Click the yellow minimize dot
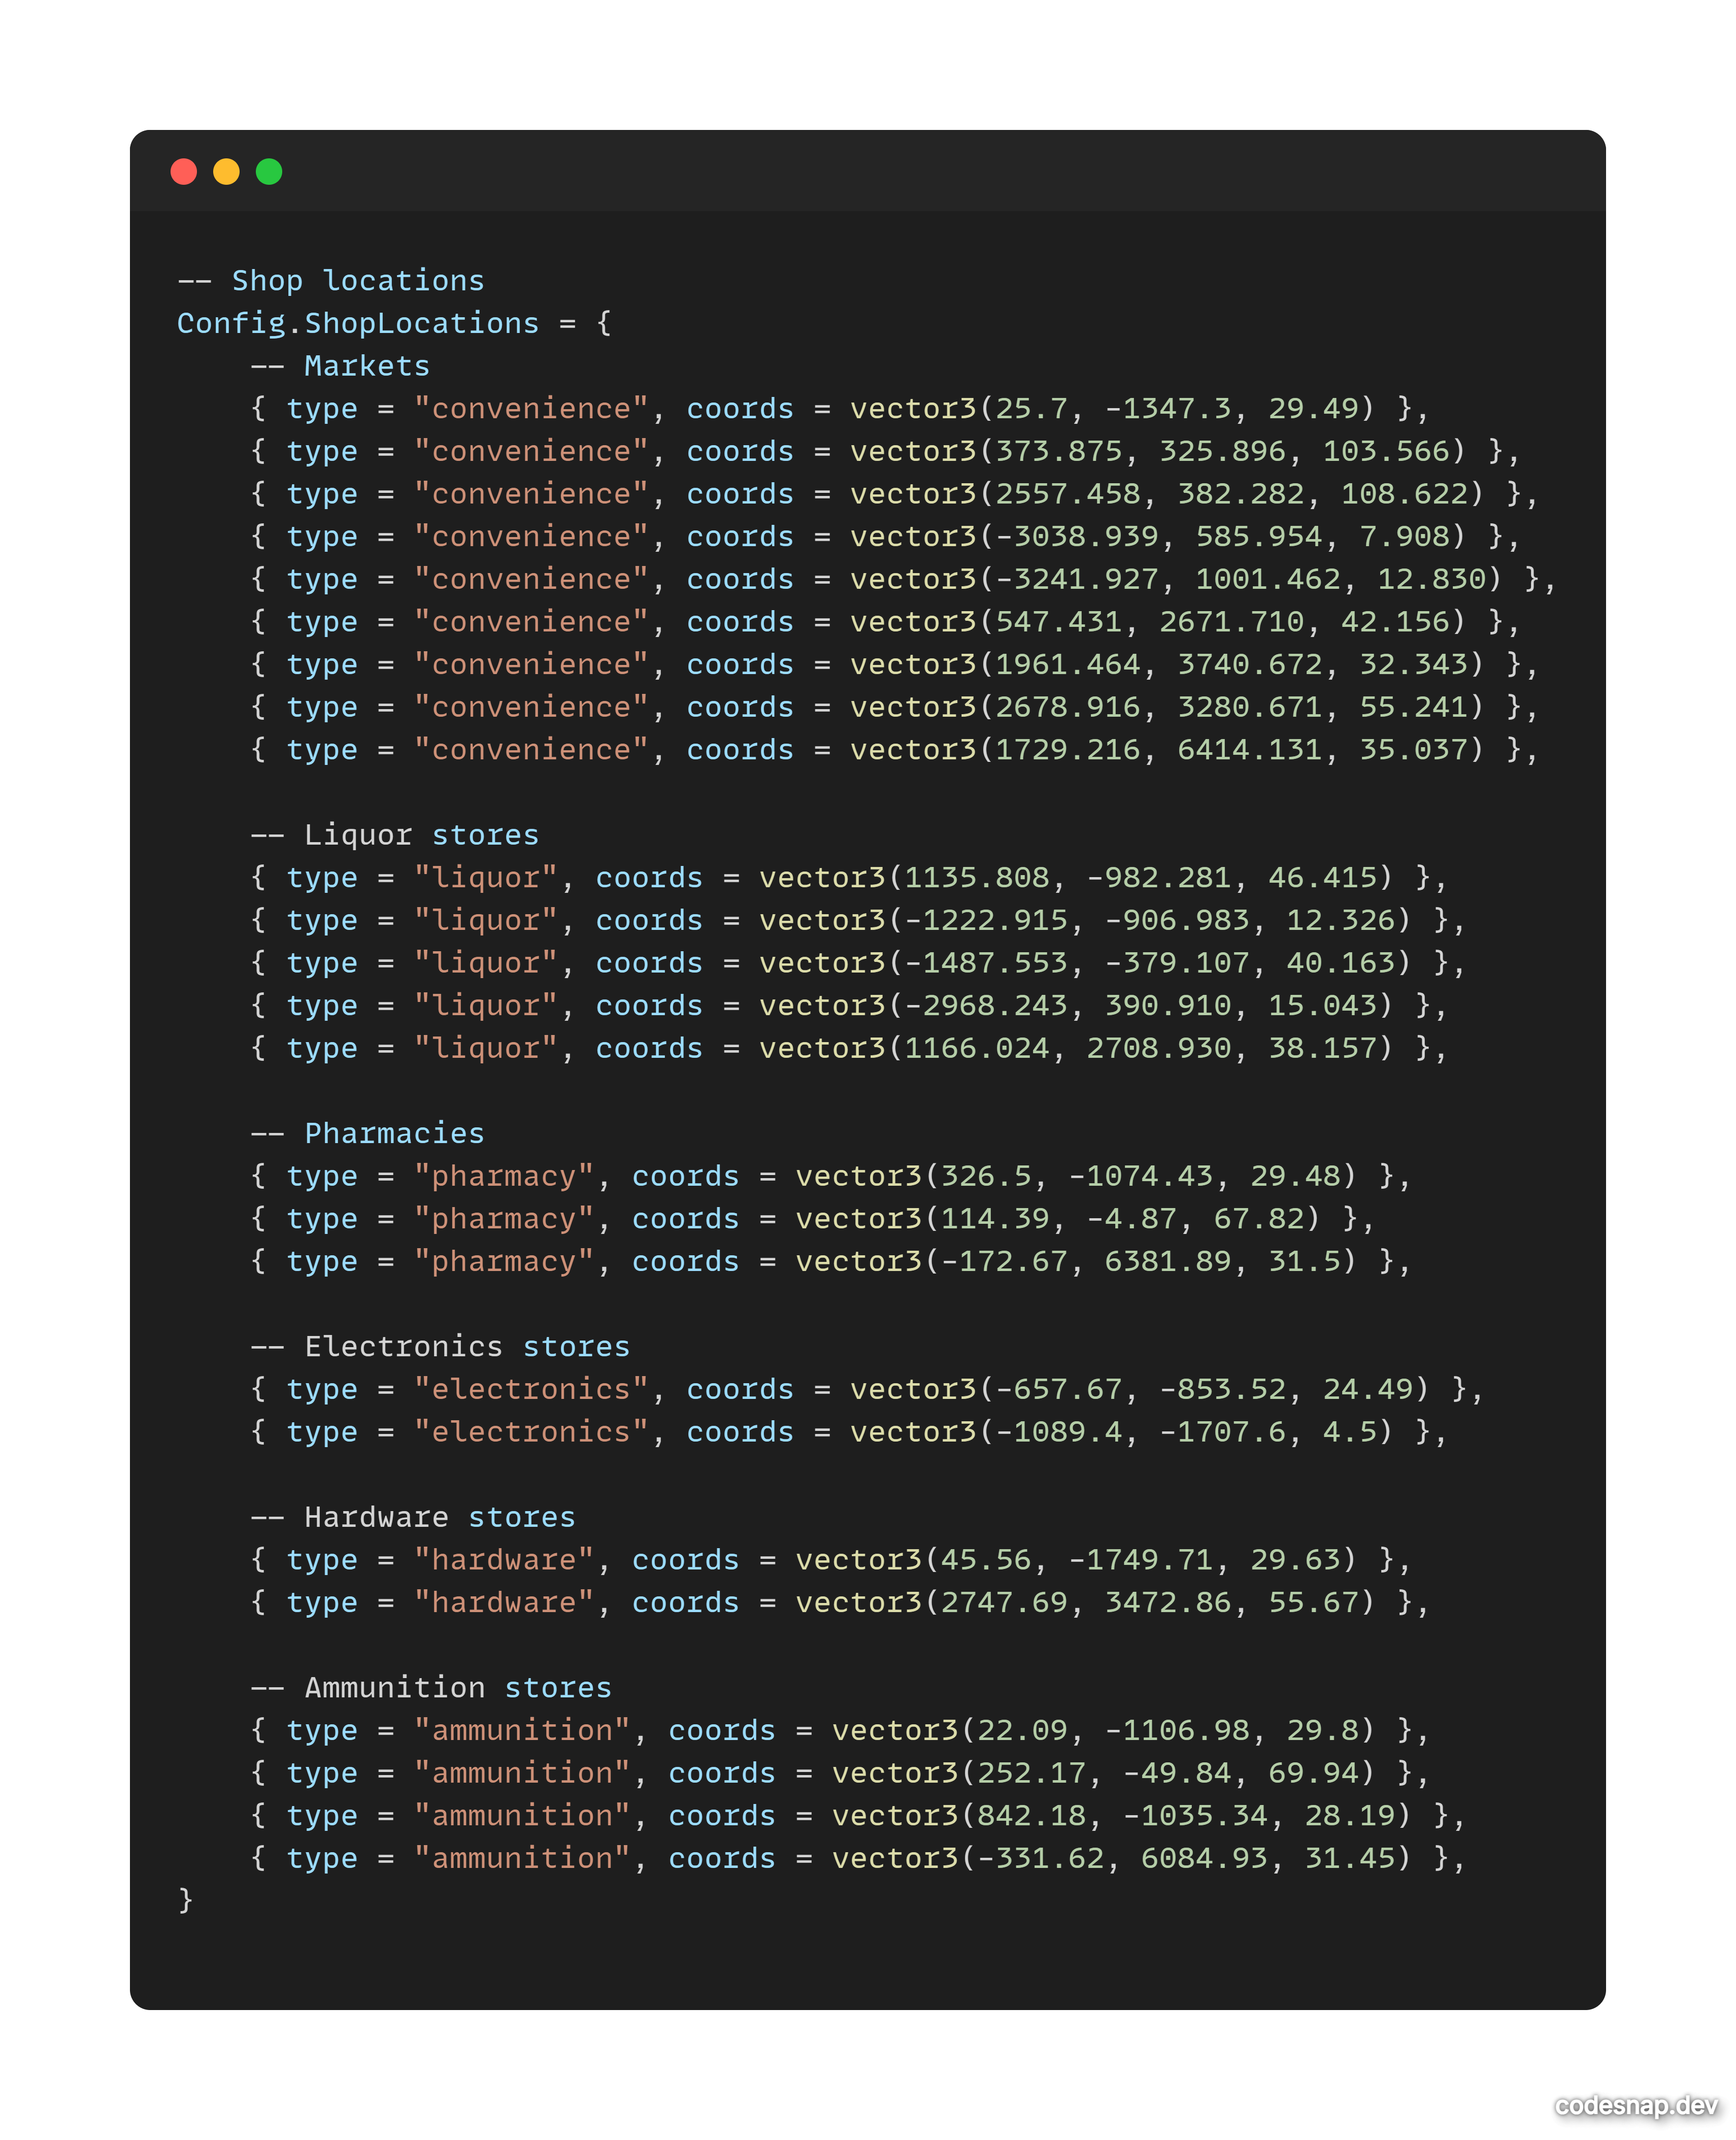 227,172
